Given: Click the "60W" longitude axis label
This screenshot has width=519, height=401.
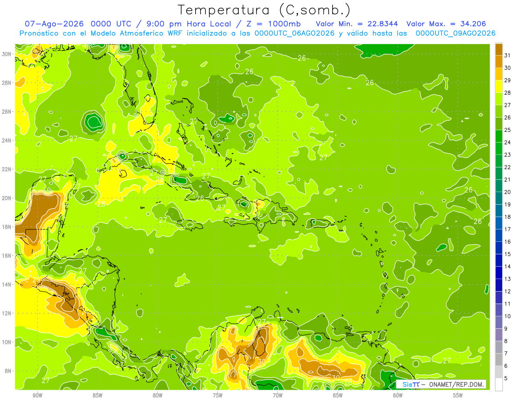Looking at the screenshot, I should click(x=397, y=395).
